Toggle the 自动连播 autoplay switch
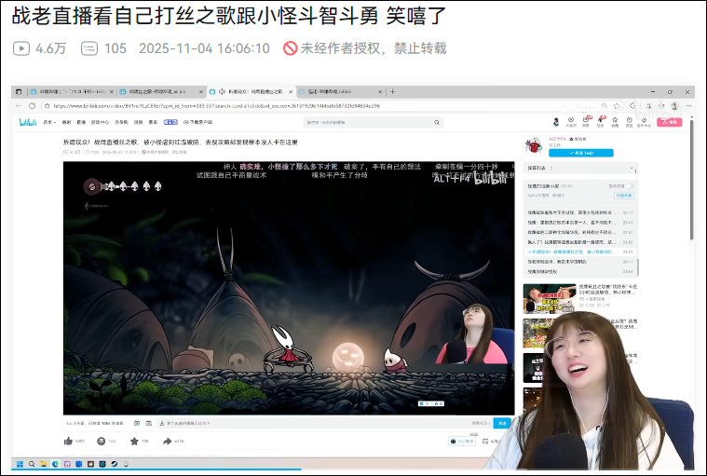This screenshot has width=707, height=476. [629, 185]
